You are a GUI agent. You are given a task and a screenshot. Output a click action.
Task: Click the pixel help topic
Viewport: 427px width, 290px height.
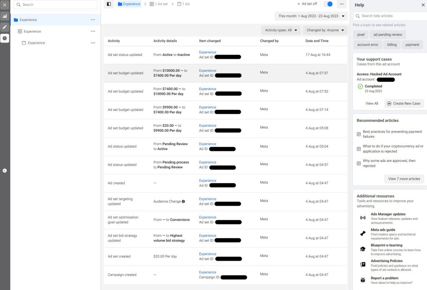pos(361,35)
